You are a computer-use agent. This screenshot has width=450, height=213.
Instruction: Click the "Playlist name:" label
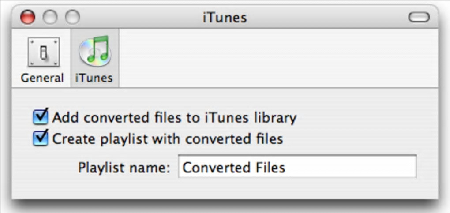pos(124,168)
